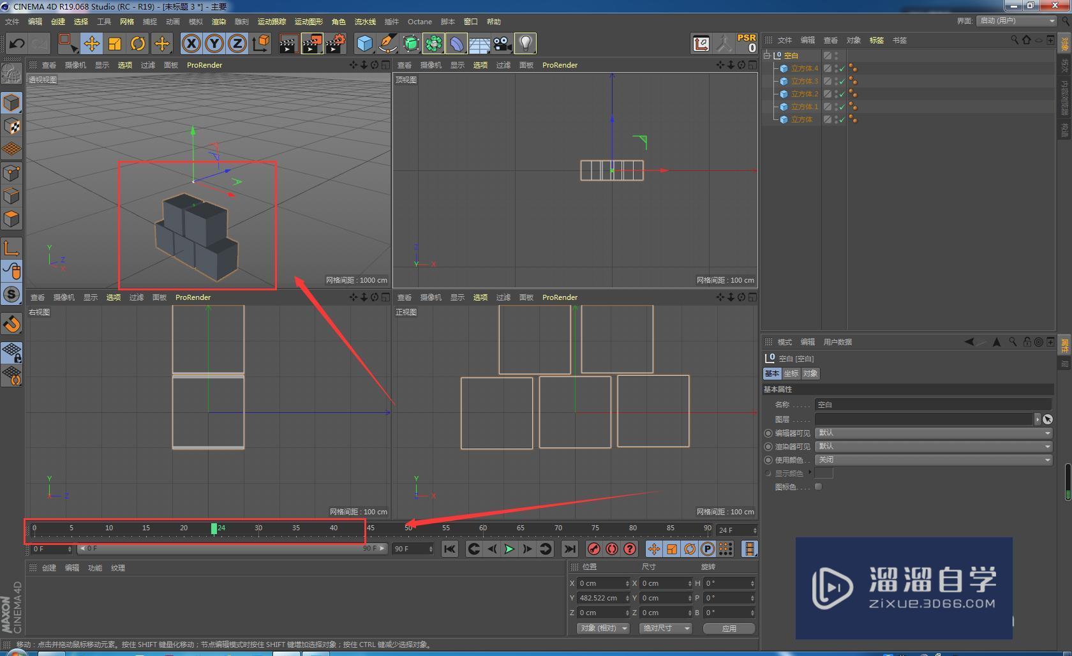Screen dimensions: 1072x656
Task: Toggle Enable Snap magnet icon
Action: 11,324
